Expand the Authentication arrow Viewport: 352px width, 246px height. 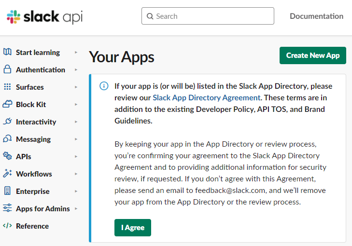click(x=76, y=70)
